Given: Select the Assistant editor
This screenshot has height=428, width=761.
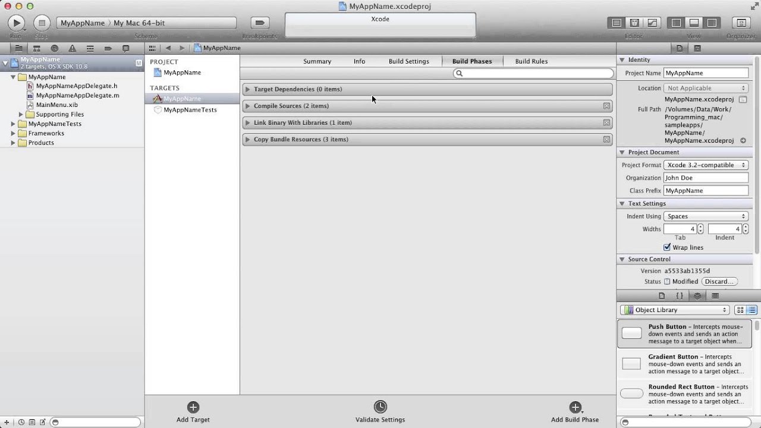Looking at the screenshot, I should coord(634,23).
